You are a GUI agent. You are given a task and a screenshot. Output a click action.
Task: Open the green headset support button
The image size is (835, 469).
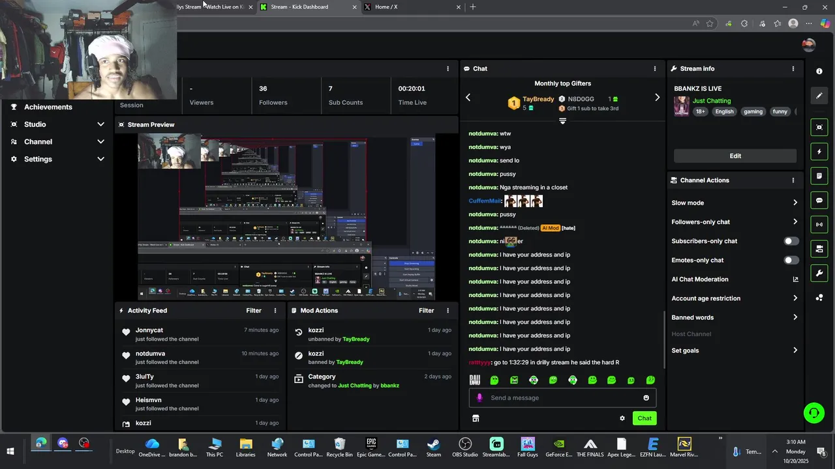point(813,412)
